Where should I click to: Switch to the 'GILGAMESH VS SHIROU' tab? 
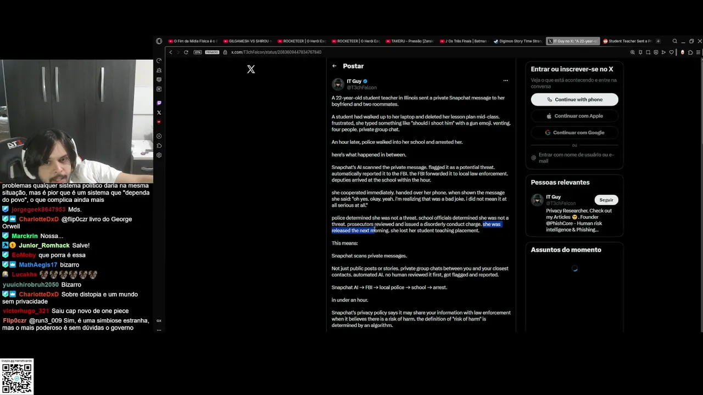pyautogui.click(x=247, y=41)
